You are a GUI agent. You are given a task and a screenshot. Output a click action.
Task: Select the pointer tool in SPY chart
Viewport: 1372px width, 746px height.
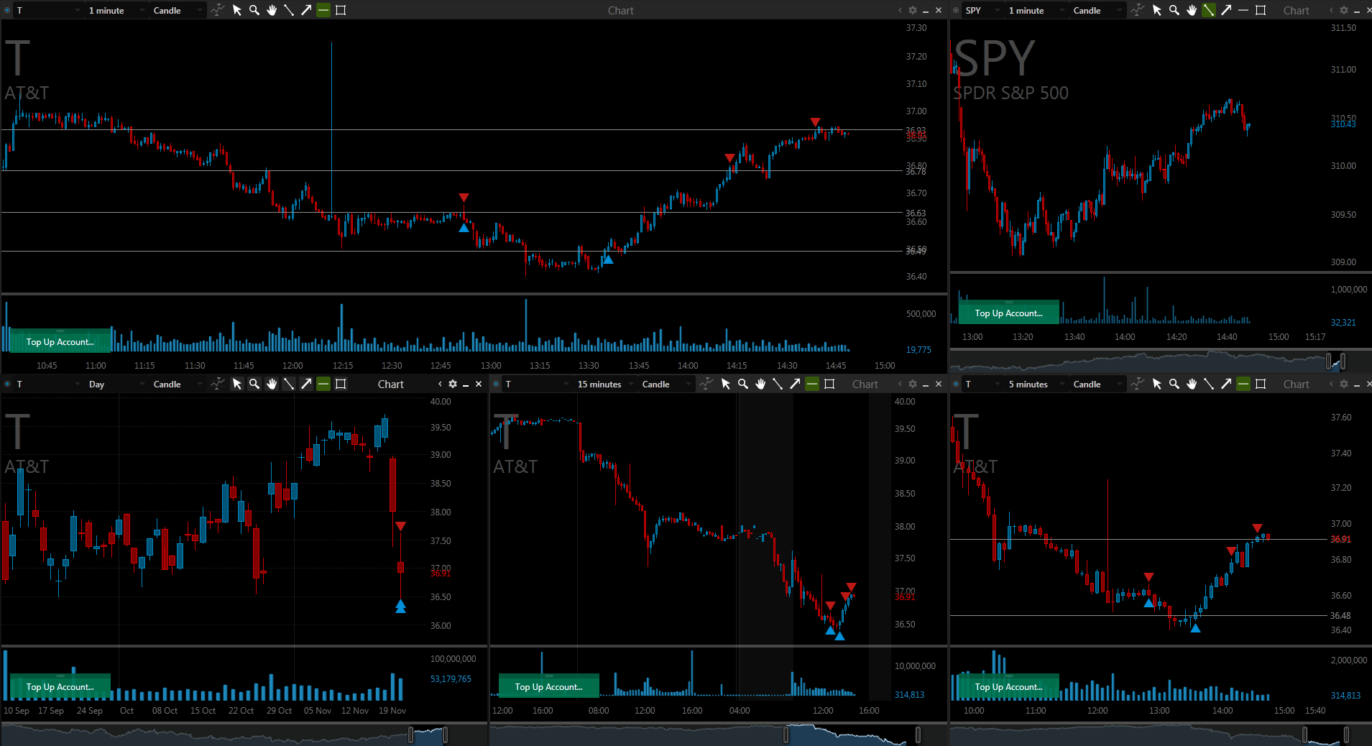coord(1157,10)
